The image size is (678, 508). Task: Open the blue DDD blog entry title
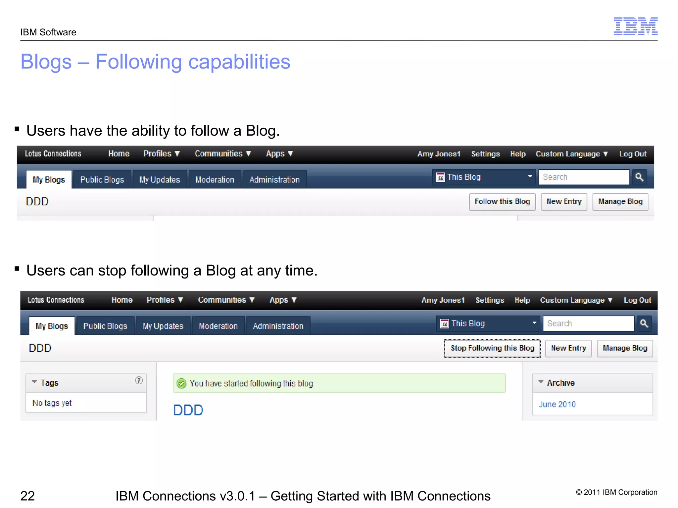click(188, 410)
